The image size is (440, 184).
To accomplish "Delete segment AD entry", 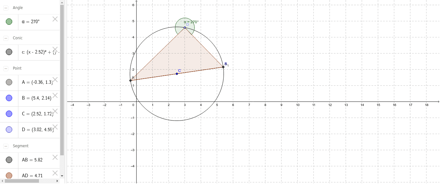I will pos(55,173).
